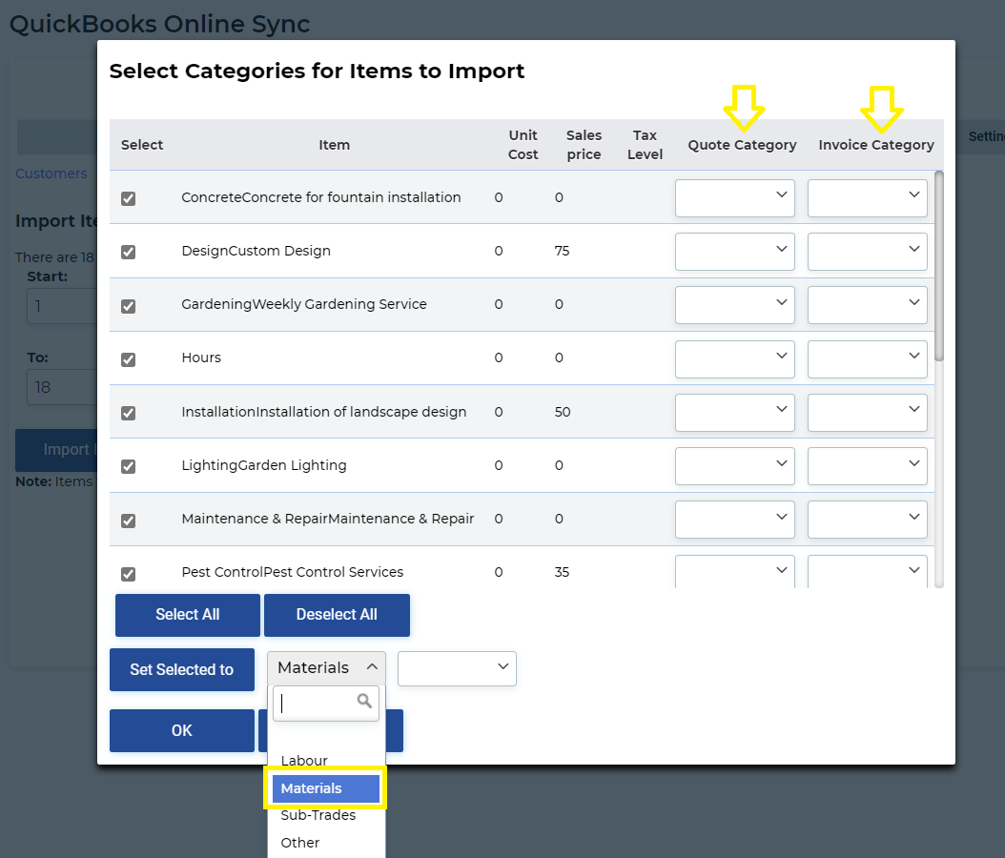The width and height of the screenshot is (1005, 858).
Task: Open Quote Category dropdown for LightingGarden Lighting
Action: pos(734,466)
